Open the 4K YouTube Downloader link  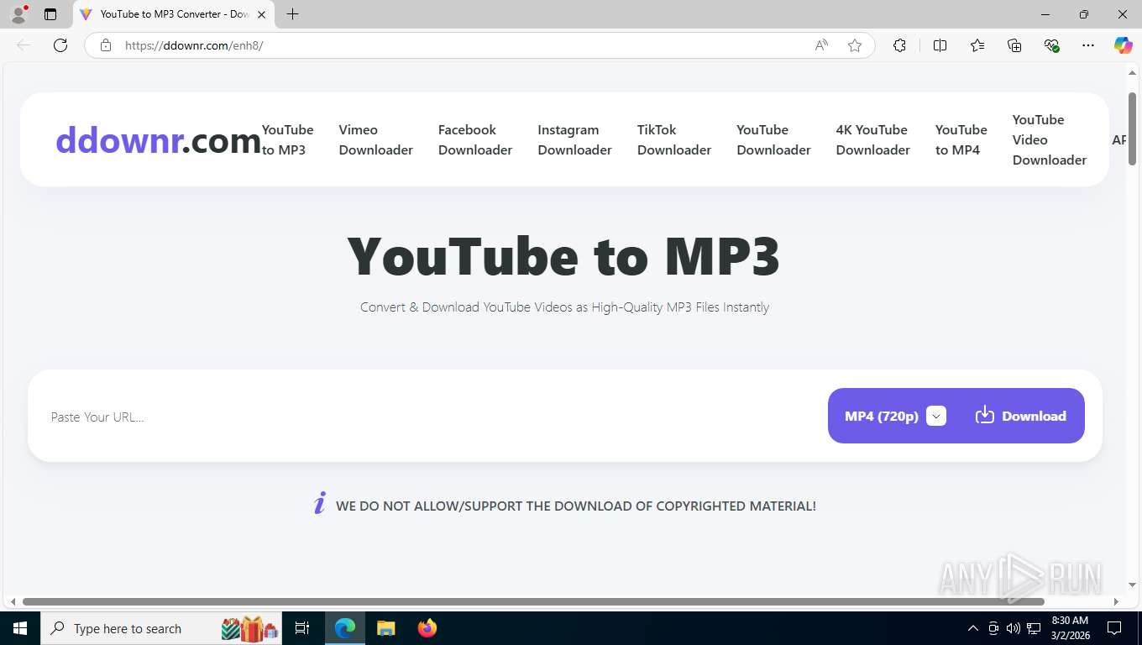coord(872,139)
